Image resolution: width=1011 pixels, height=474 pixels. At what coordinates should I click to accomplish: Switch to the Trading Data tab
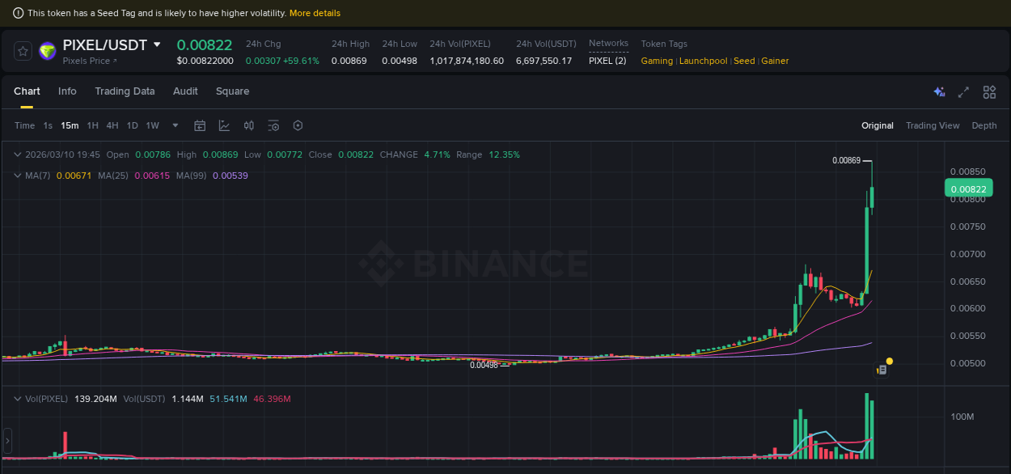point(125,91)
